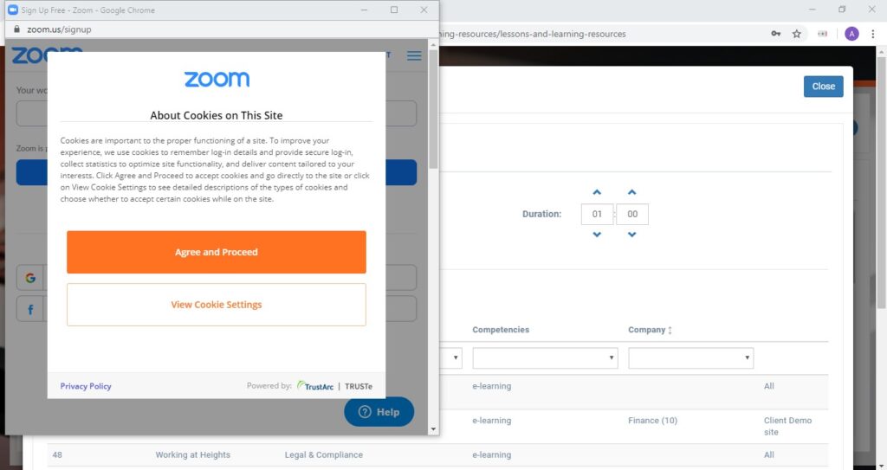Image resolution: width=887 pixels, height=470 pixels.
Task: Click Client Demo site cell
Action: coord(787,426)
